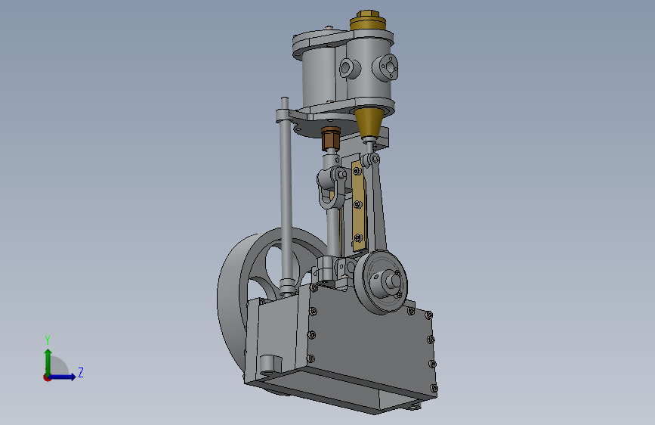Select the mounting lug on the base's left corner
The image size is (655, 425).
click(269, 365)
